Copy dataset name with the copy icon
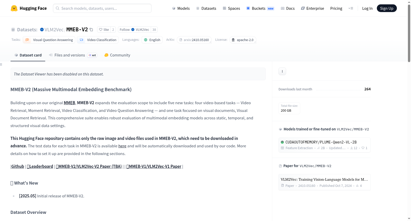This screenshot has width=411, height=221. click(91, 30)
